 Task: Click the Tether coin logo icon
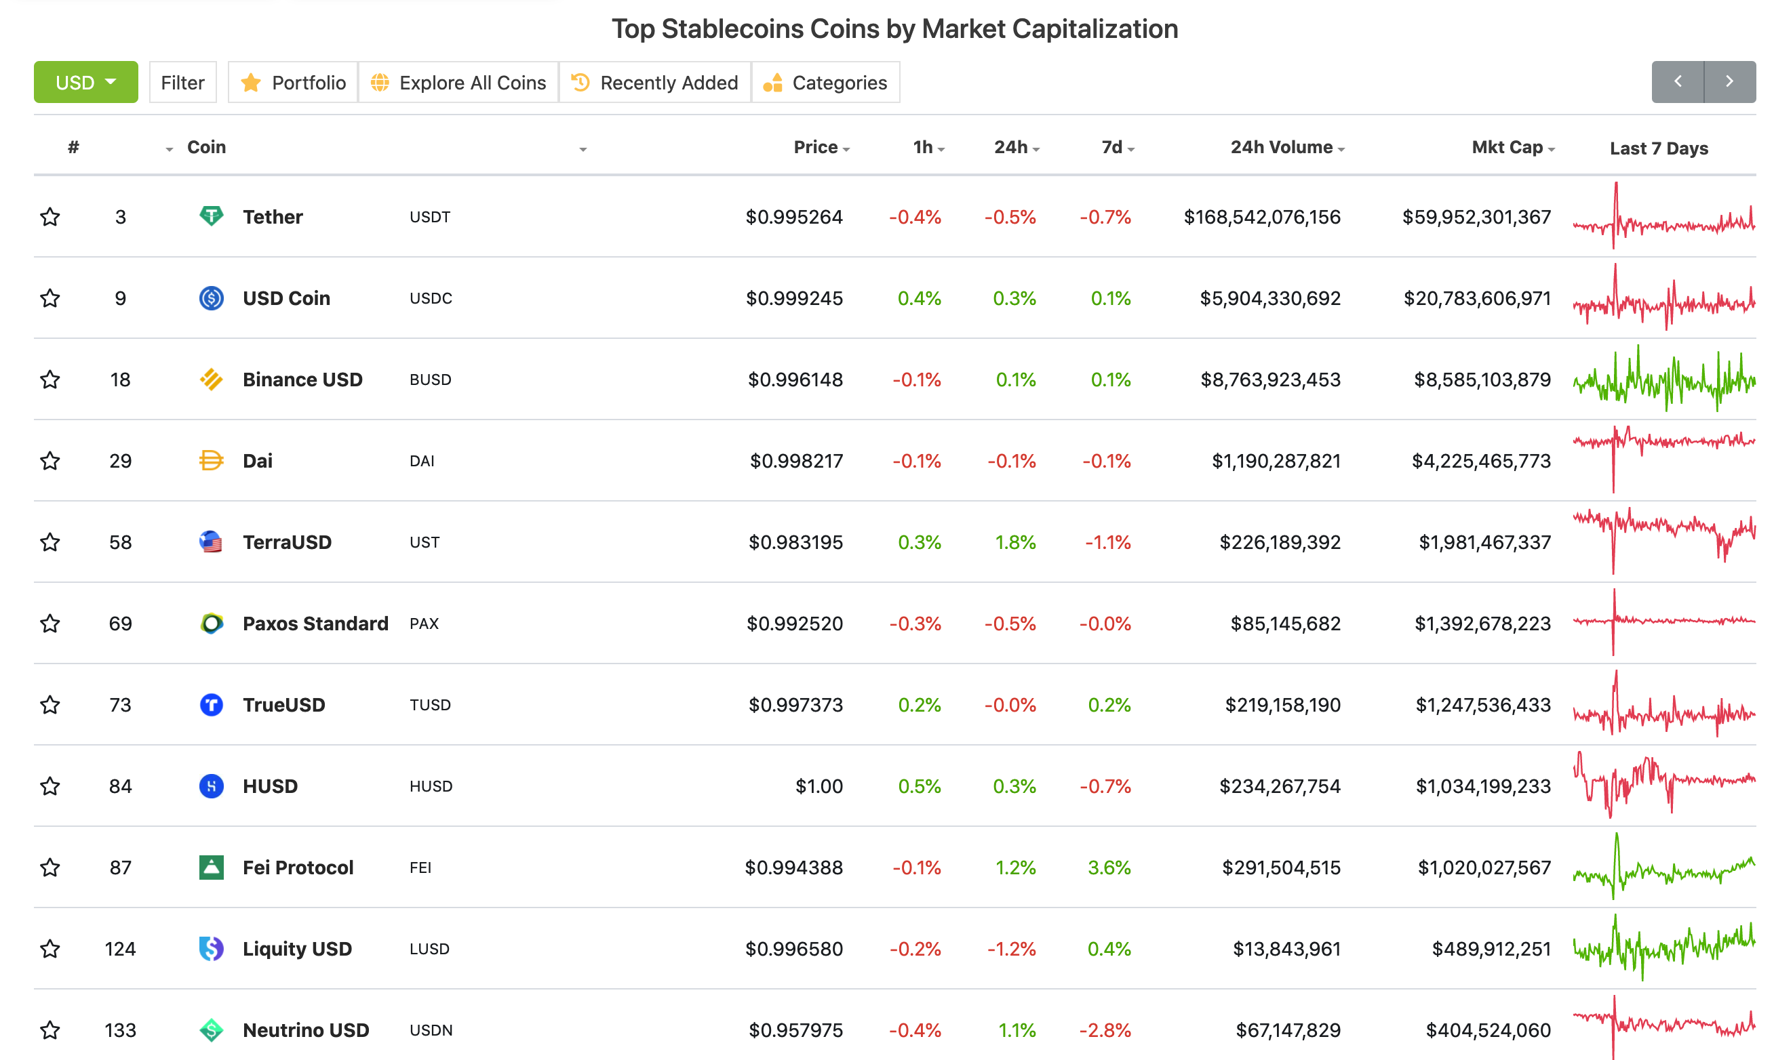click(x=212, y=216)
